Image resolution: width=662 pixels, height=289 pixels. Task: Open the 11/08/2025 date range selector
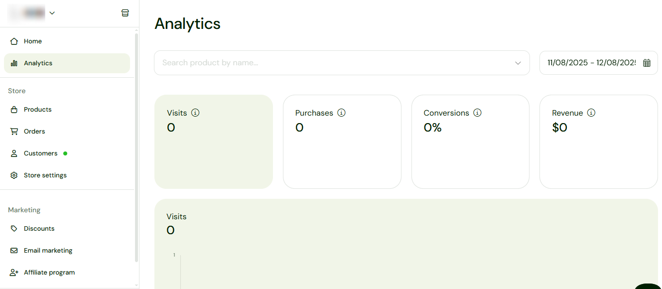click(x=588, y=62)
